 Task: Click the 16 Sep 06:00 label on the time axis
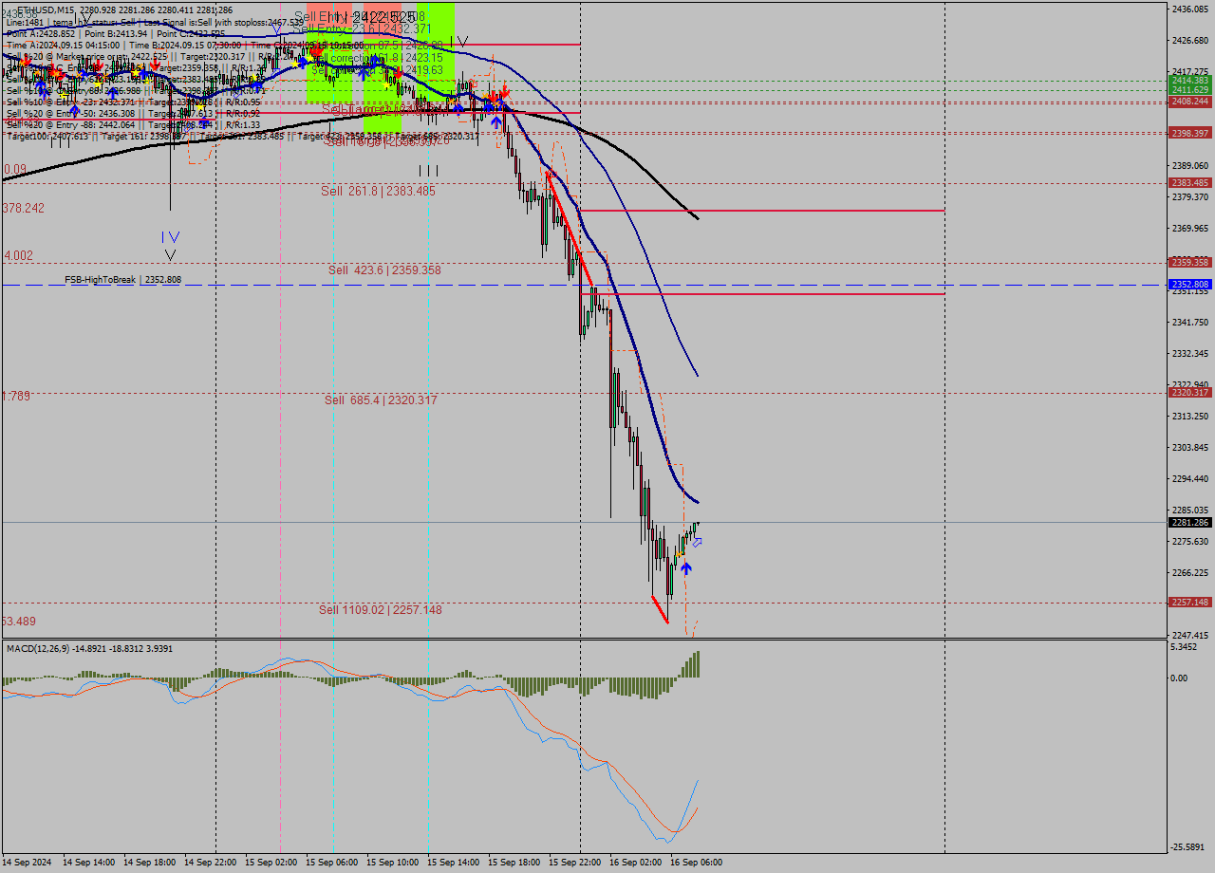(697, 864)
